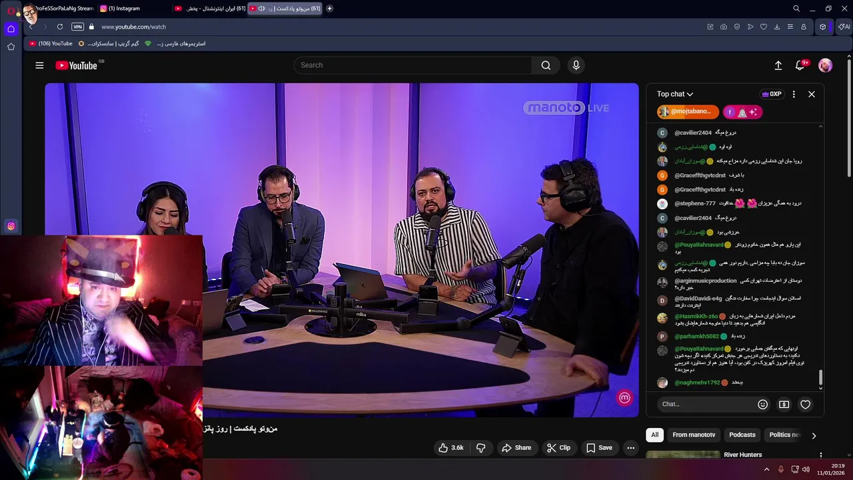
Task: Click the pinned @mojtabano chip
Action: pos(688,112)
